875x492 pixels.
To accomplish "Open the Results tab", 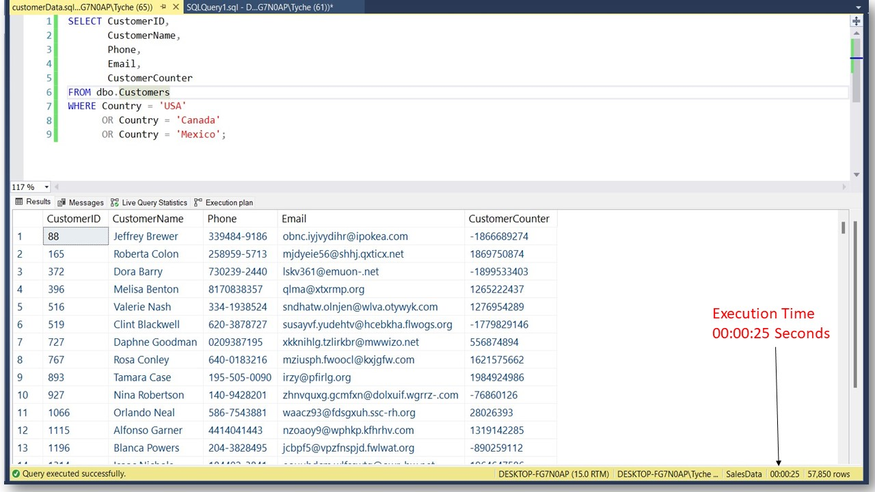I will (33, 202).
